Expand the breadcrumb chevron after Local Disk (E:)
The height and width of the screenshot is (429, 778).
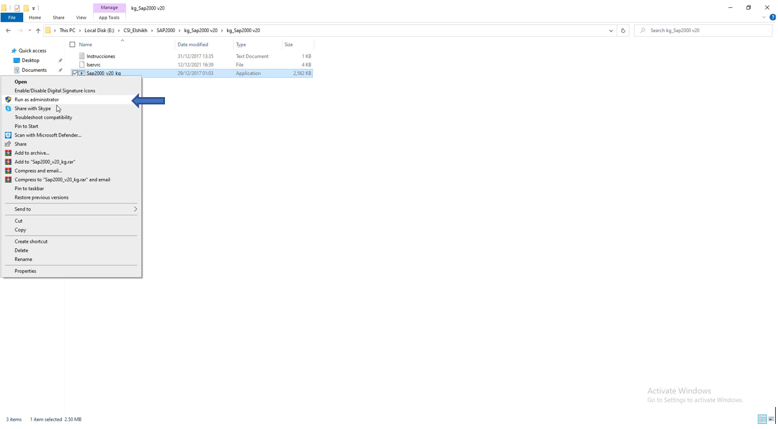(119, 30)
